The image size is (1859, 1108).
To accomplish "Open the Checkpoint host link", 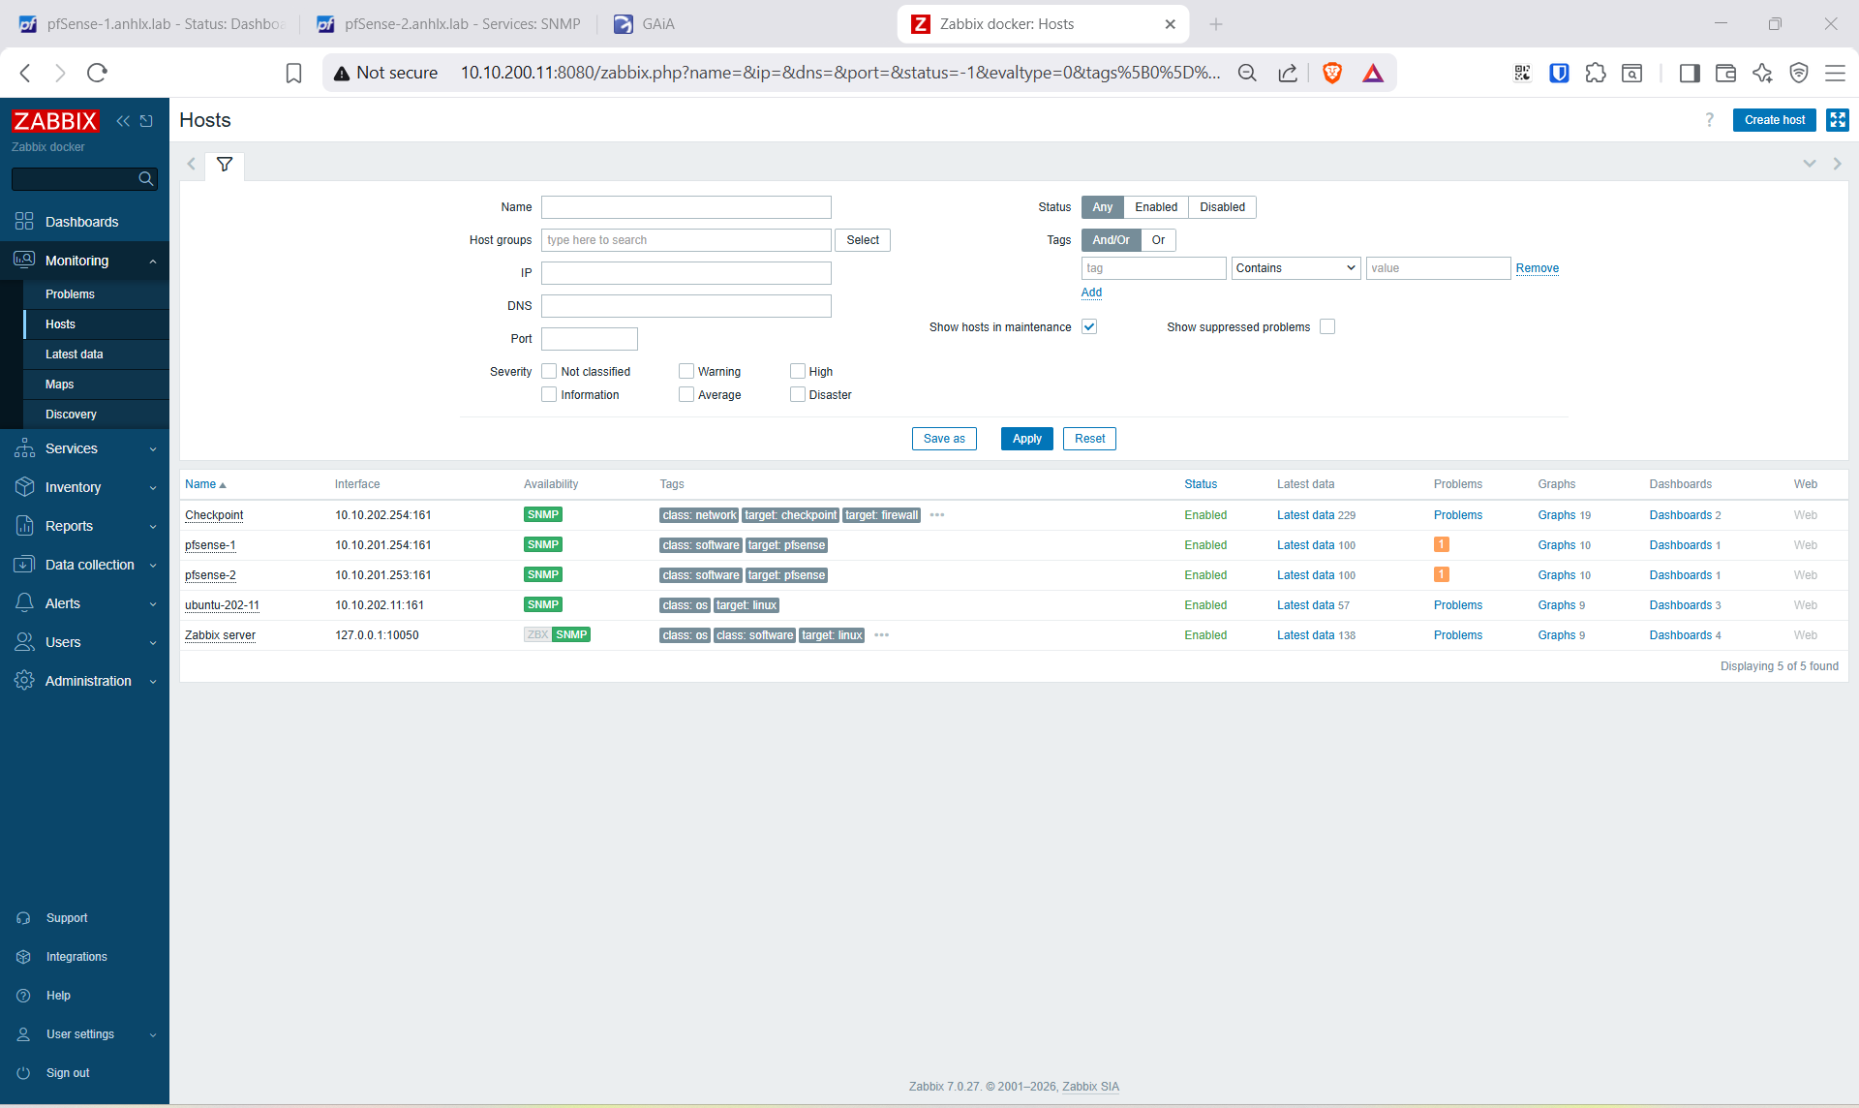I will (x=214, y=515).
